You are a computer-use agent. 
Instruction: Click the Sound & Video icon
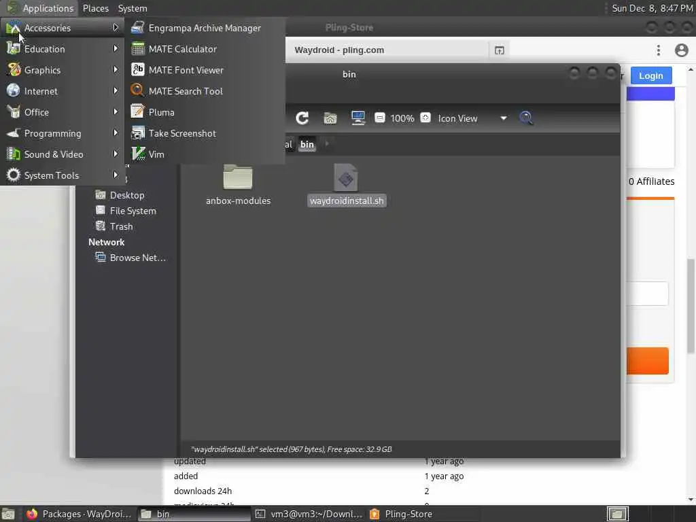coord(14,154)
